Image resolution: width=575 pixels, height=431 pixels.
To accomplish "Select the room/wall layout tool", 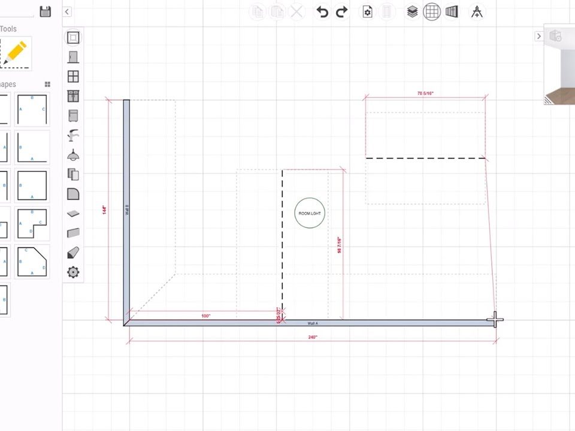I will tap(72, 38).
